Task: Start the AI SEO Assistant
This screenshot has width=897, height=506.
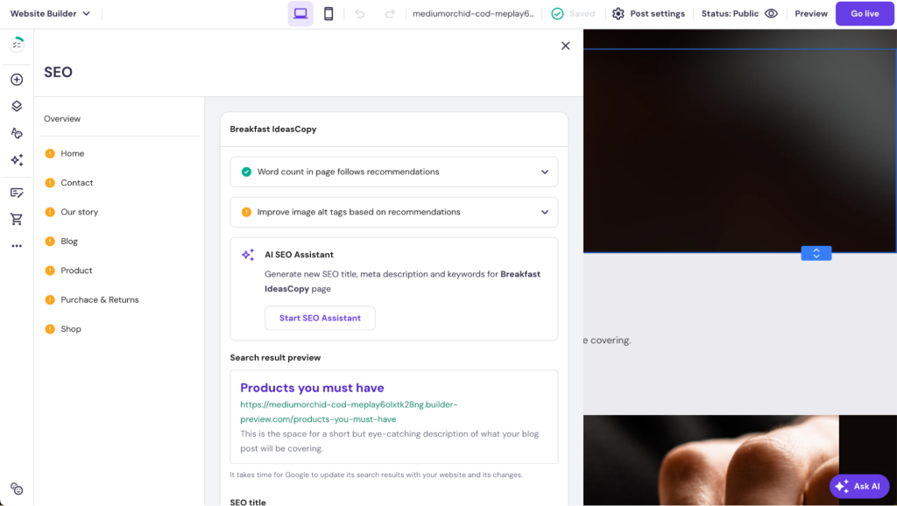Action: (320, 318)
